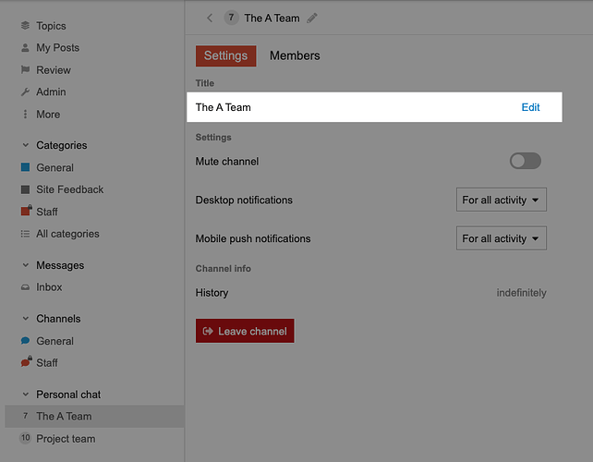The width and height of the screenshot is (593, 462).
Task: Click the blue General channel chat bubble
Action: (25, 341)
